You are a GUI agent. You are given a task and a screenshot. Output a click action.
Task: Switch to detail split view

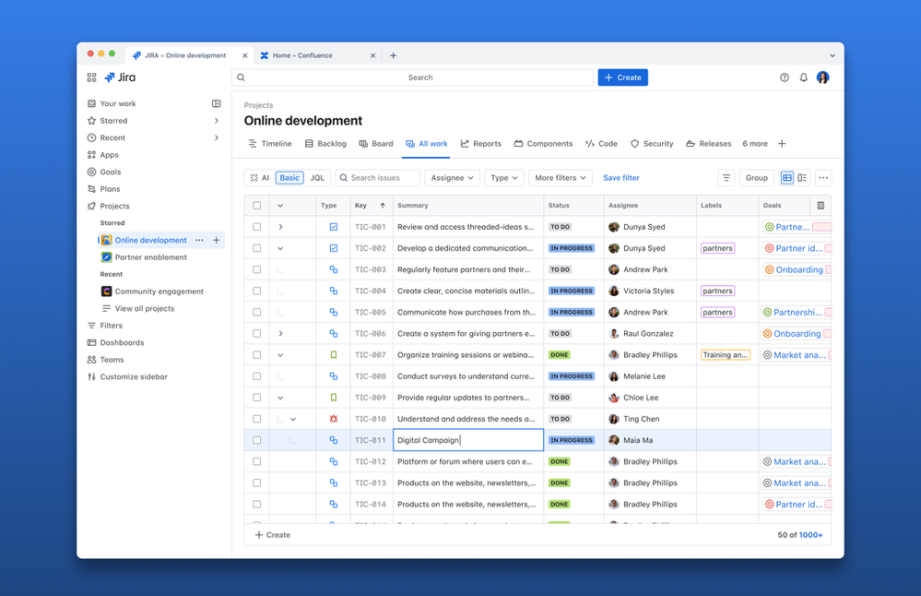(802, 177)
